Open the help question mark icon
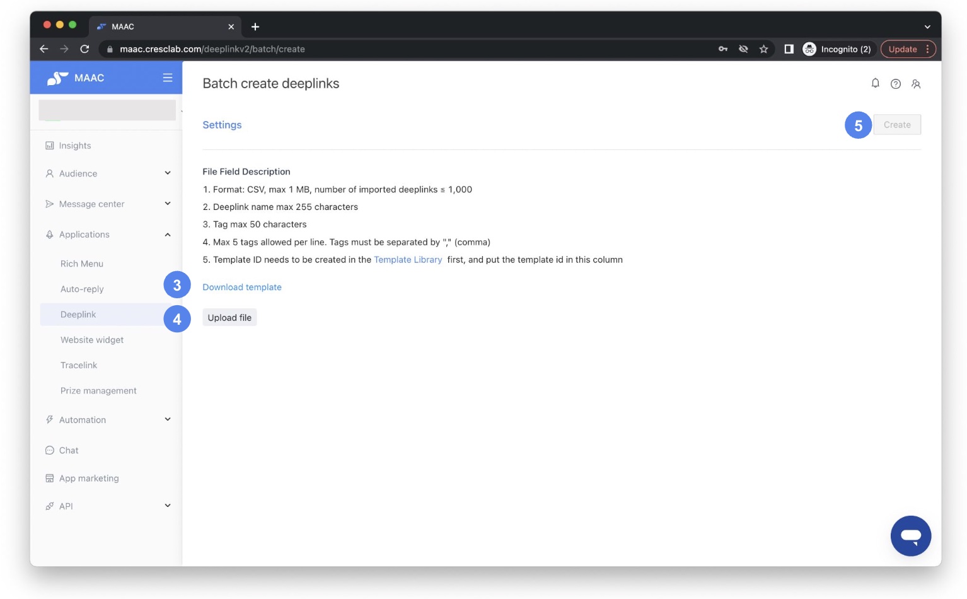 click(896, 83)
